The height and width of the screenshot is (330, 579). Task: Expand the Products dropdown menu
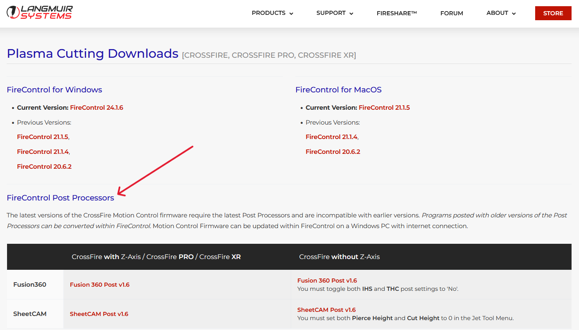click(x=272, y=13)
